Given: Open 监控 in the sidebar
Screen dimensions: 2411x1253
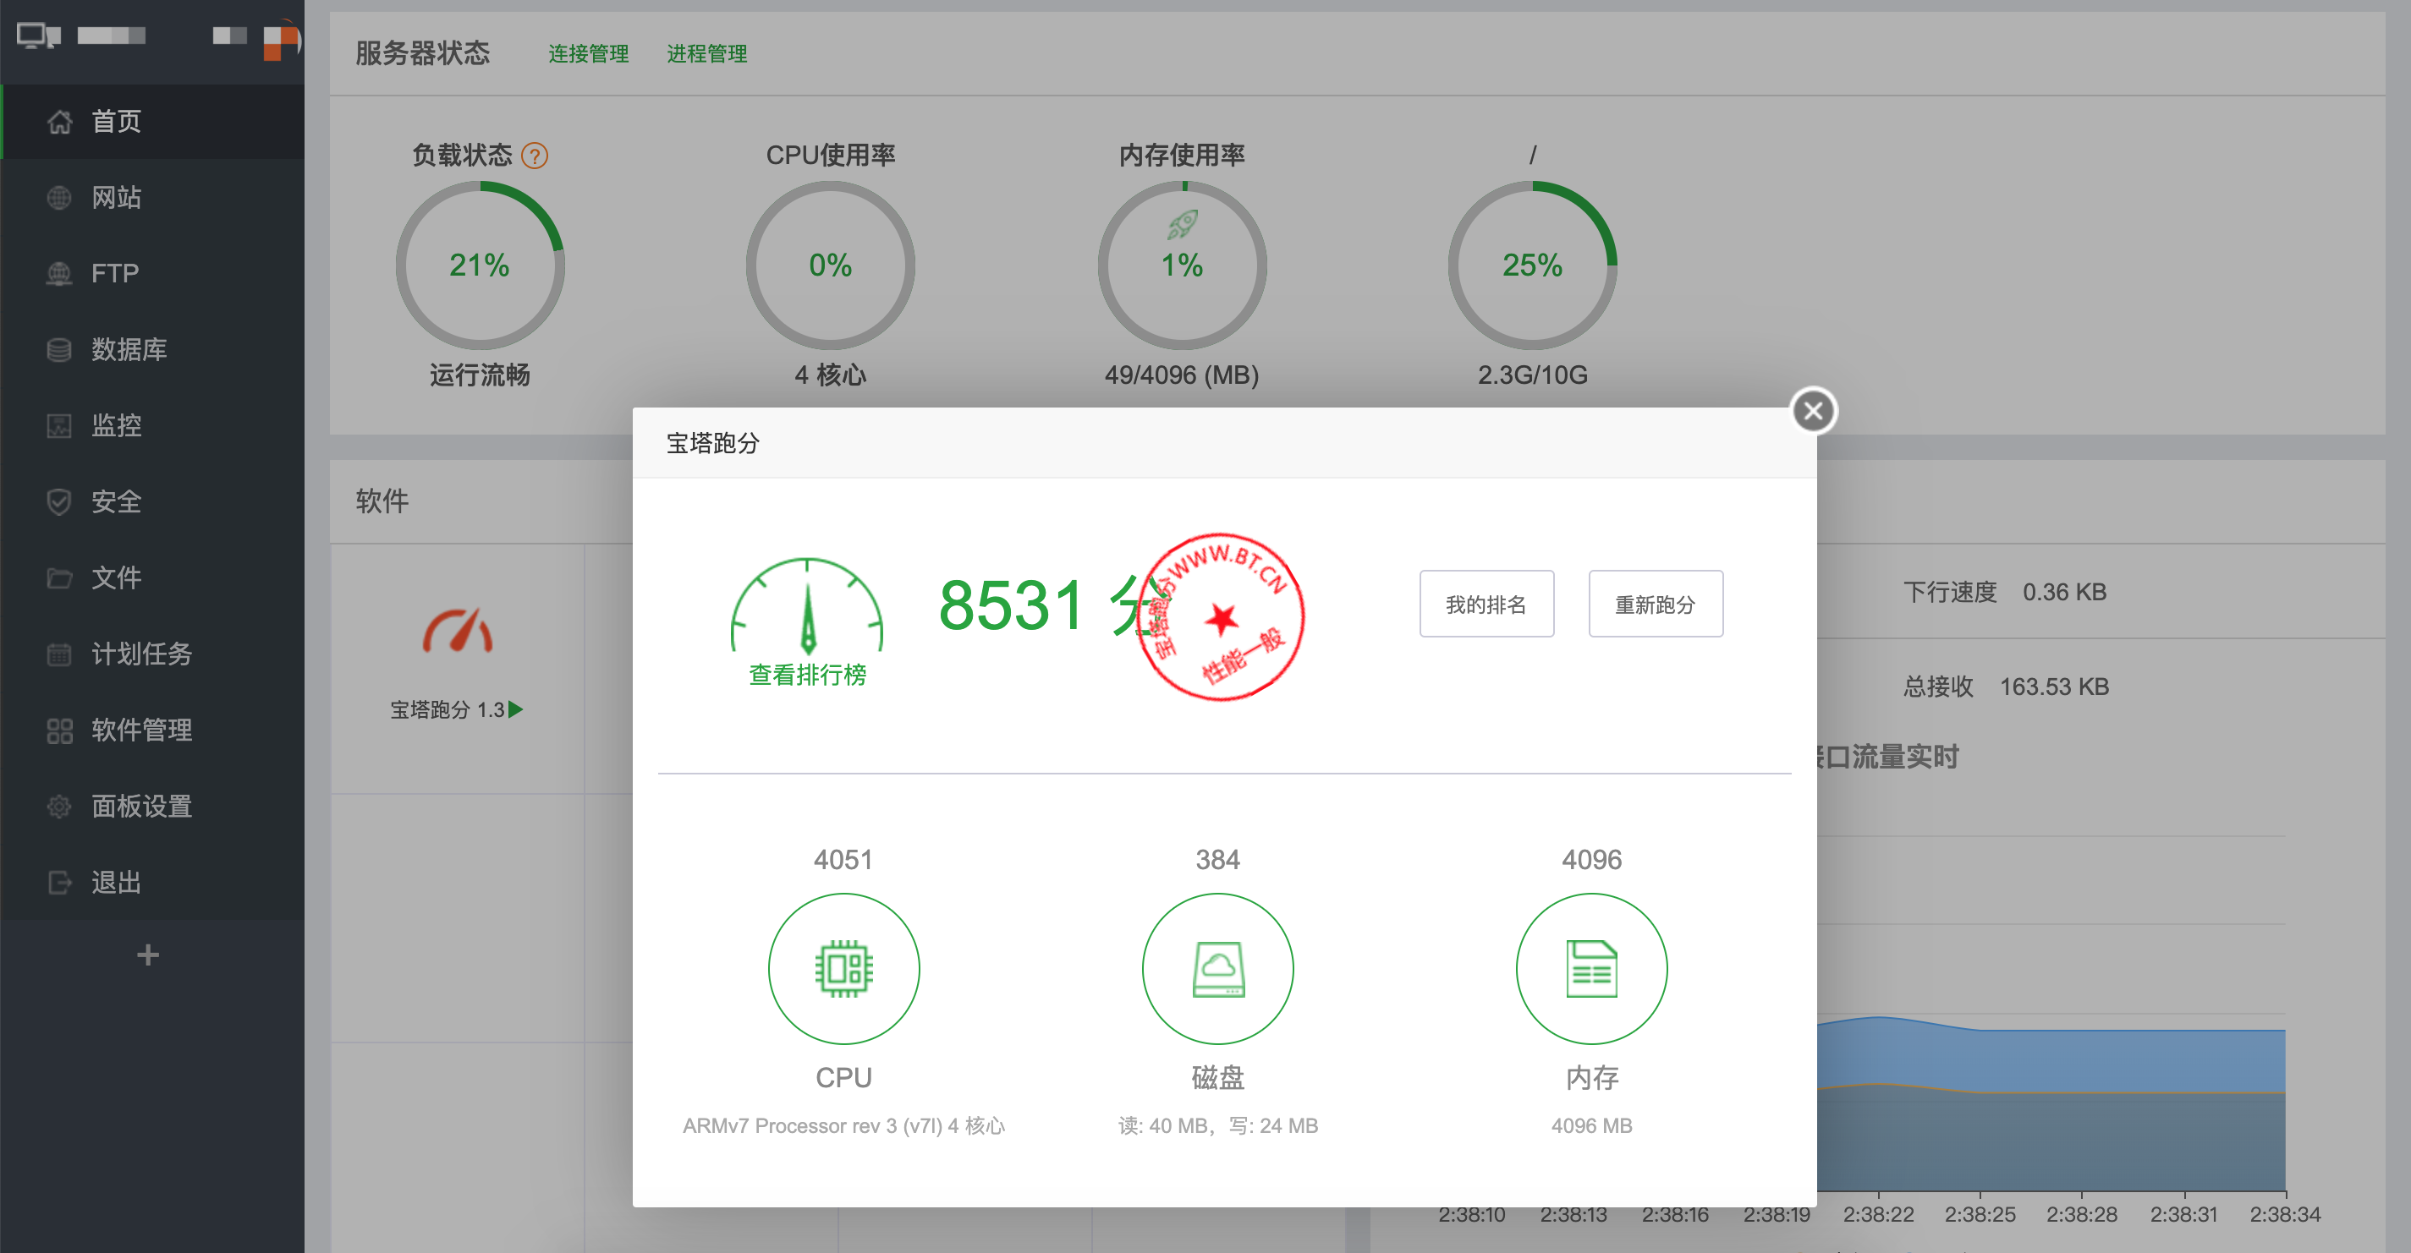Looking at the screenshot, I should point(152,425).
